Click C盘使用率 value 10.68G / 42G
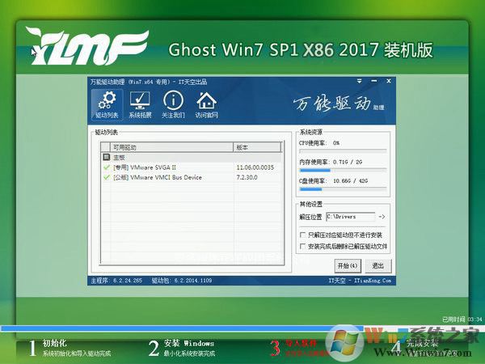485x364 pixels. coord(350,180)
